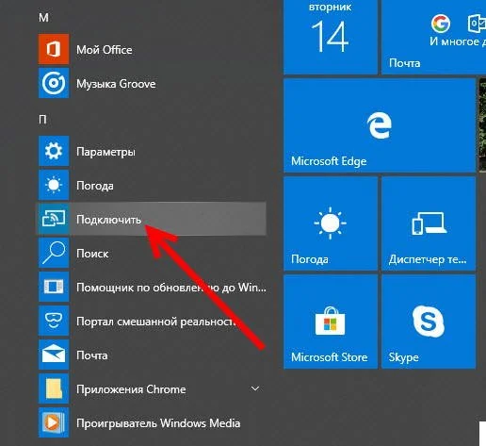The image size is (486, 446).
Task: Open the Мой Office app icon
Action: (x=54, y=49)
